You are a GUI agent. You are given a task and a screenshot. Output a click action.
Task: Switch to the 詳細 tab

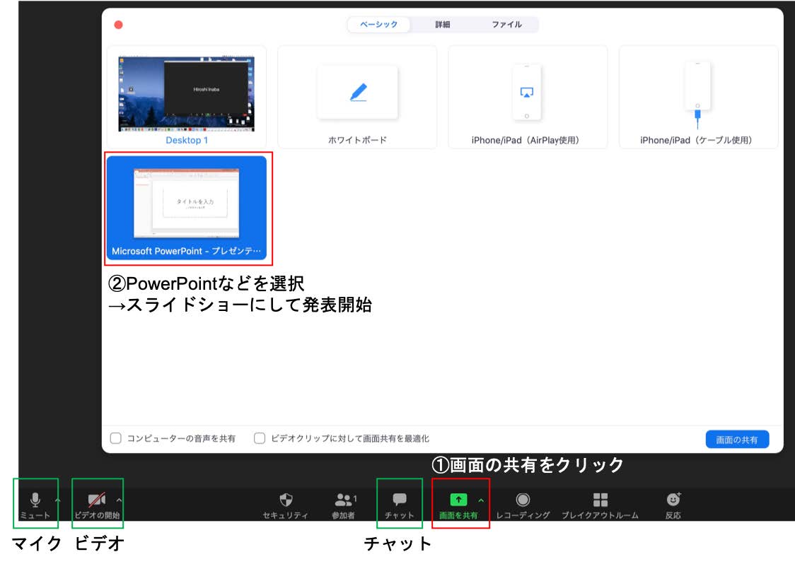point(443,24)
